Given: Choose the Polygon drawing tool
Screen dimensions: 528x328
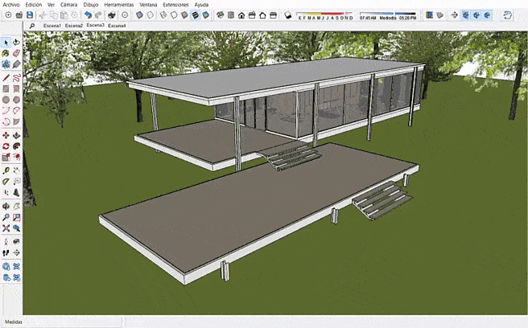Looking at the screenshot, I should [x=16, y=100].
